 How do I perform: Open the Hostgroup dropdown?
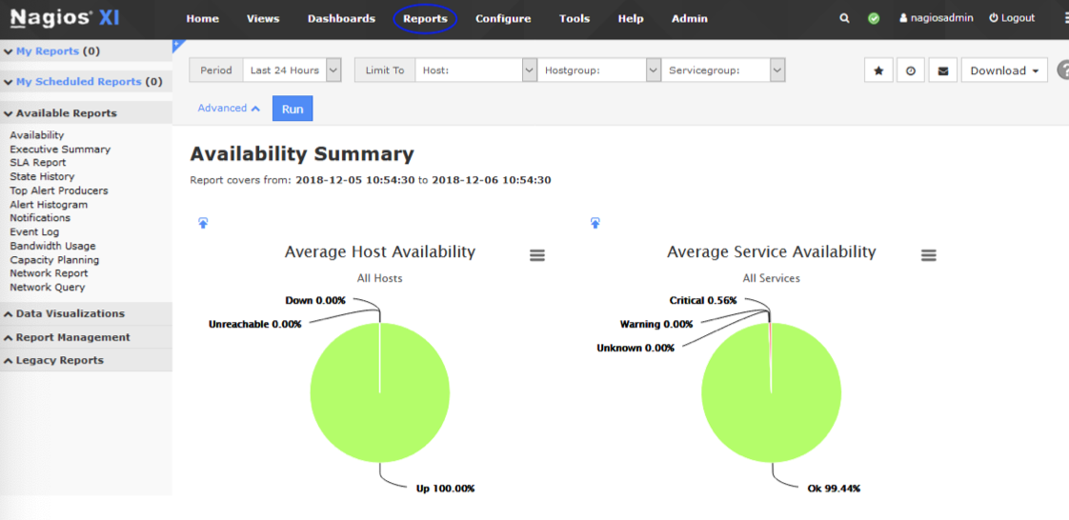(x=599, y=70)
